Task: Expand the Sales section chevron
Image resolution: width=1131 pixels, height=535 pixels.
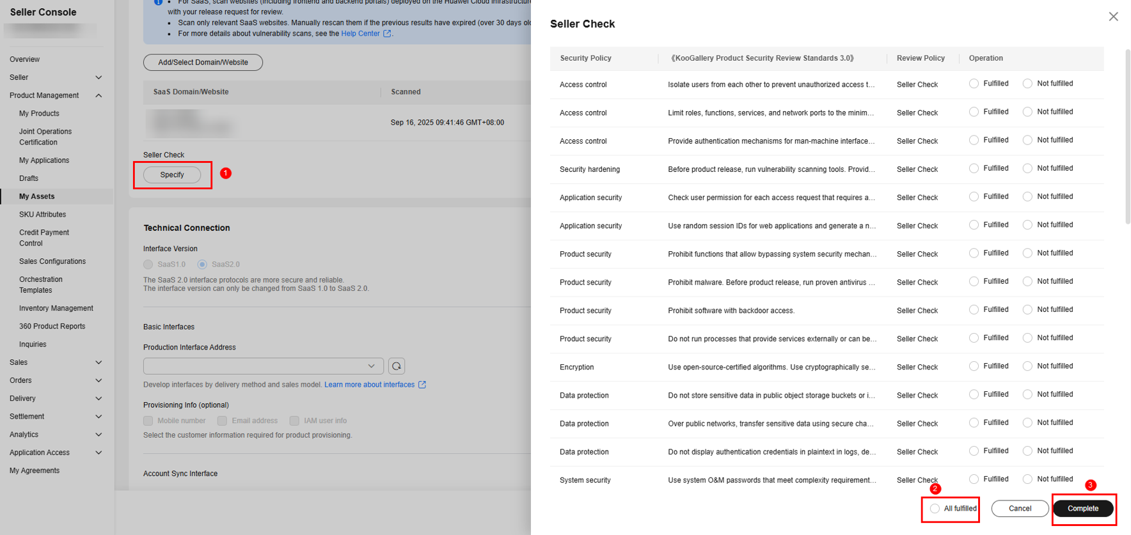Action: (99, 362)
